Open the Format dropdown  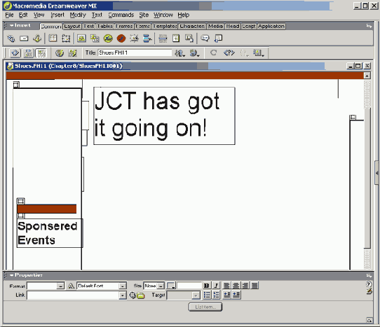point(46,286)
